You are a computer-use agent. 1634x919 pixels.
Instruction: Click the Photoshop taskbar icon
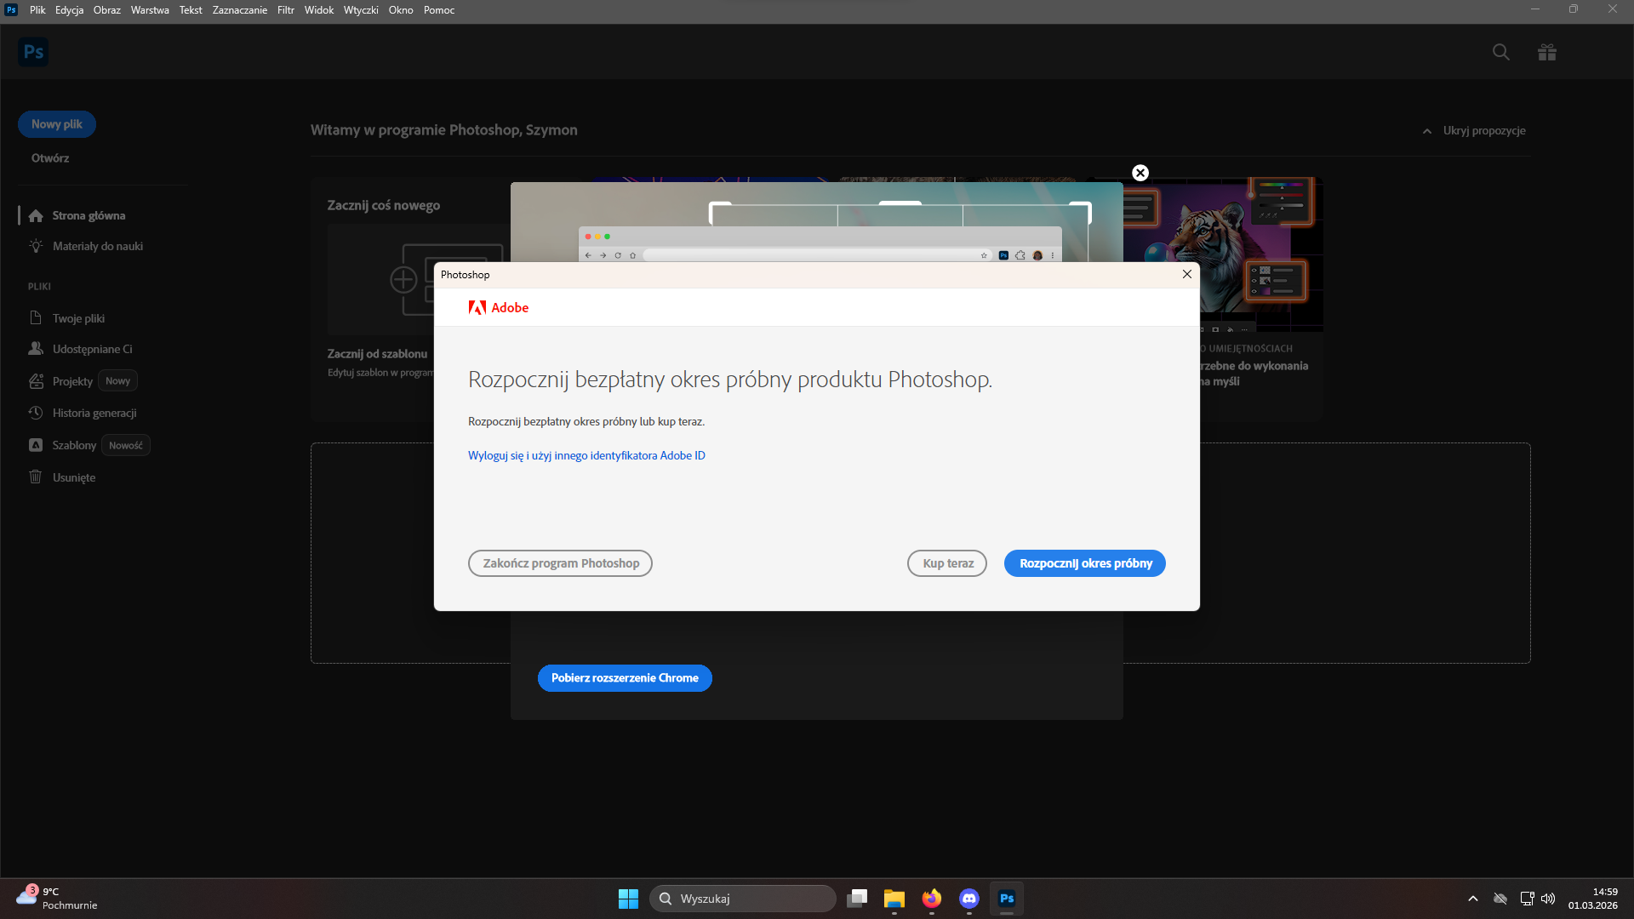[1007, 899]
